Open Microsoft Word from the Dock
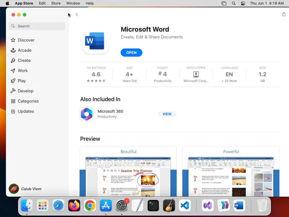Image resolution: width=289 pixels, height=217 pixels. pyautogui.click(x=239, y=205)
